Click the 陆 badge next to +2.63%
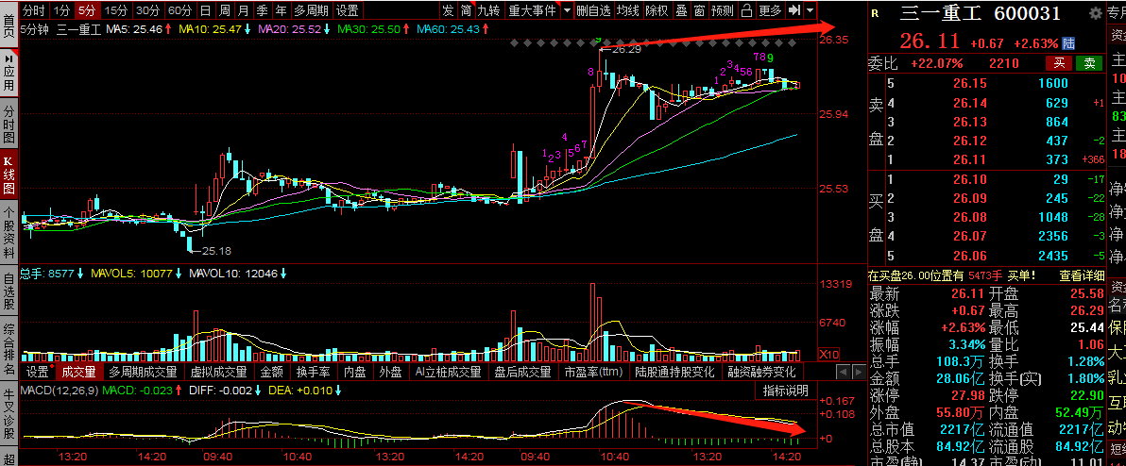Image resolution: width=1126 pixels, height=466 pixels. [x=1069, y=43]
